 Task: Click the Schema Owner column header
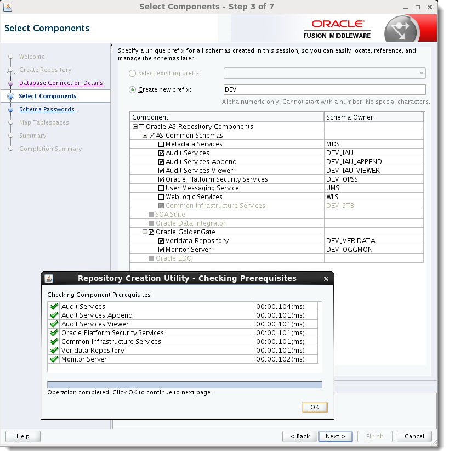(x=374, y=117)
